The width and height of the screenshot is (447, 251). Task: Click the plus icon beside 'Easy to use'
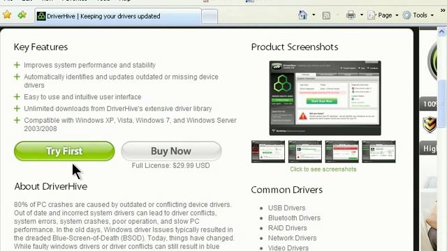tap(17, 97)
